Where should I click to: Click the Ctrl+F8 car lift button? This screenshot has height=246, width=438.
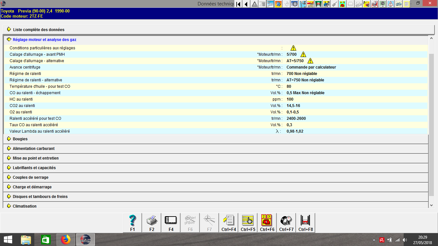pos(306,223)
